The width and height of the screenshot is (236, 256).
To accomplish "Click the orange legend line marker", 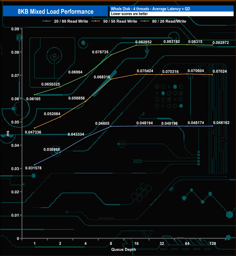I will 95,21.
